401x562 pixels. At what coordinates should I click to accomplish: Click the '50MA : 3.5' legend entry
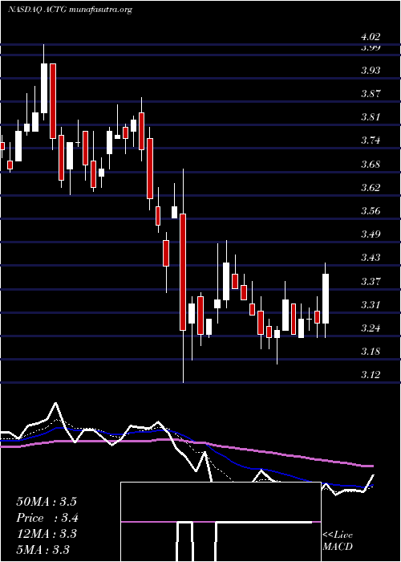(x=47, y=502)
